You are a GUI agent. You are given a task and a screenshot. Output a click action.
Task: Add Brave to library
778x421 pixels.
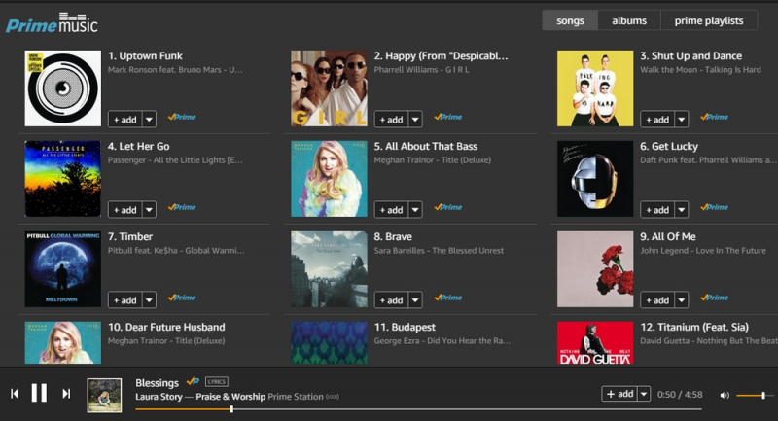pos(392,299)
